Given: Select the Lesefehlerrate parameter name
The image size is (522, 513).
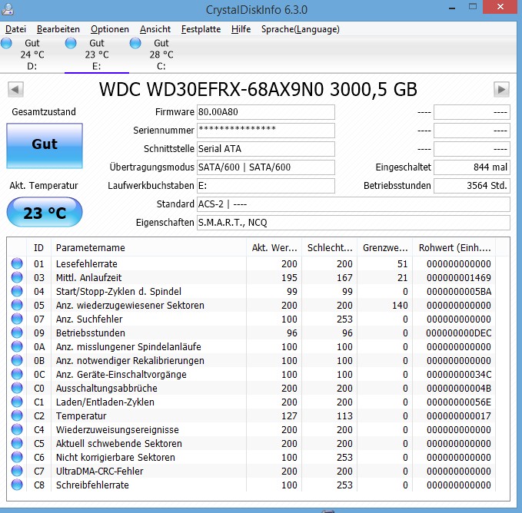Looking at the screenshot, I should tap(87, 263).
